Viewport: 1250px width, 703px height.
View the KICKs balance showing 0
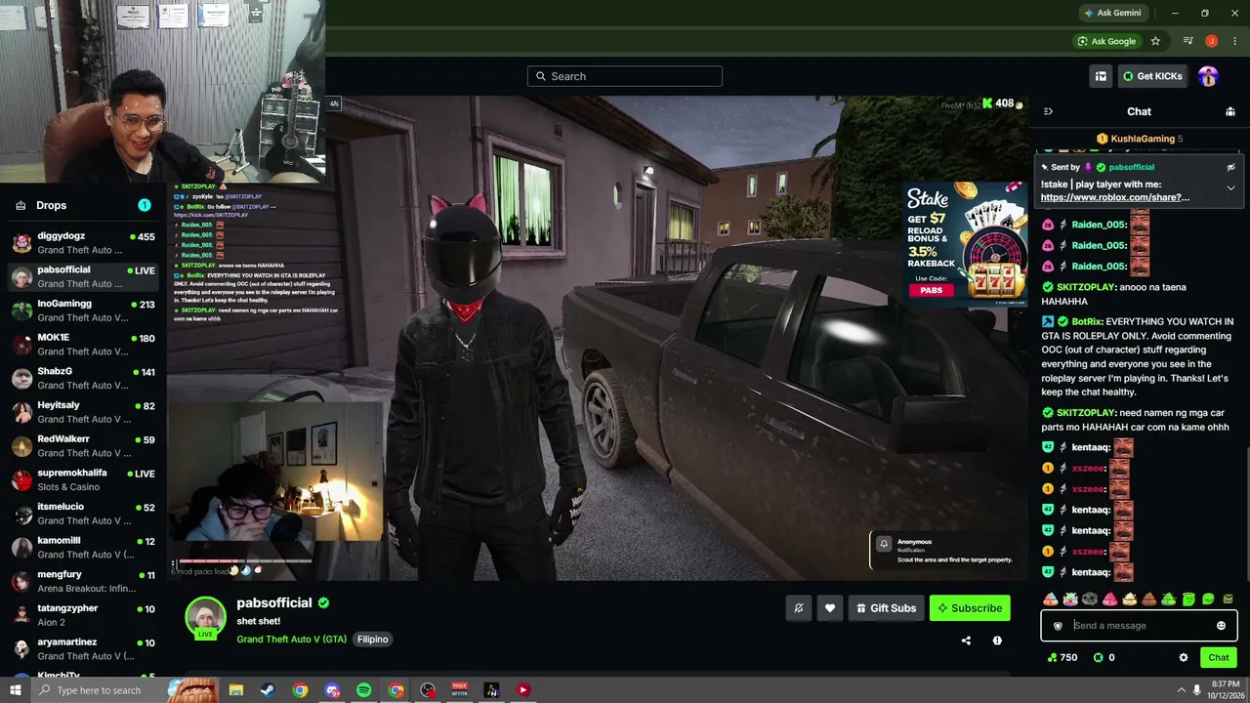(1104, 658)
